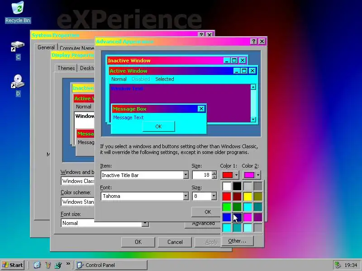Click Apply in Display Properties dialog

point(208,242)
